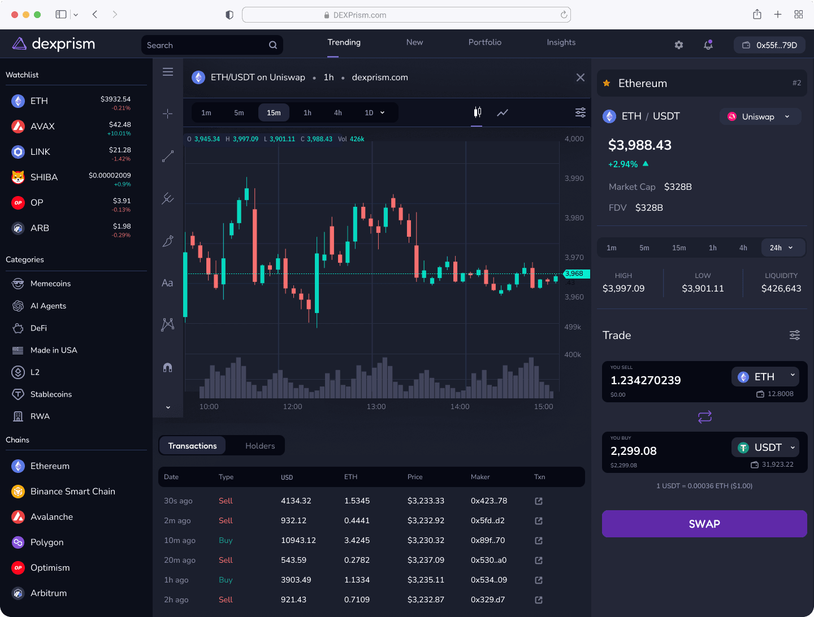Image resolution: width=814 pixels, height=617 pixels.
Task: Open transaction link for 1h ago row
Action: click(539, 580)
